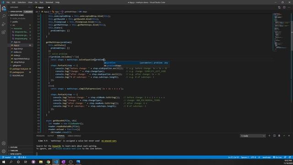Open OneNote from the taskbar
293x165 pixels.
[x=63, y=162]
